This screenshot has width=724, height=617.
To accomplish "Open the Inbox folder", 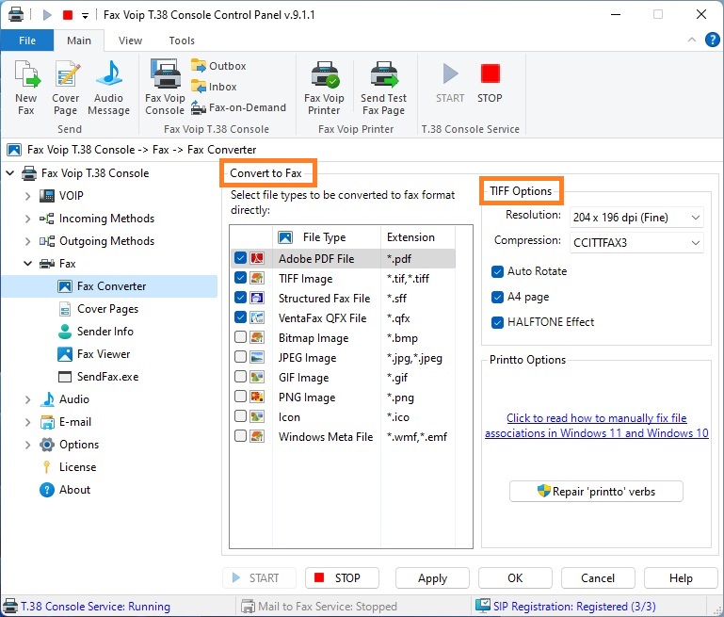I will pyautogui.click(x=214, y=87).
